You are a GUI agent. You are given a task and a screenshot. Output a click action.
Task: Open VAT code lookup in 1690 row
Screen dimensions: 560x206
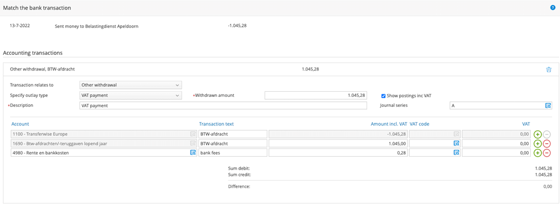(456, 143)
